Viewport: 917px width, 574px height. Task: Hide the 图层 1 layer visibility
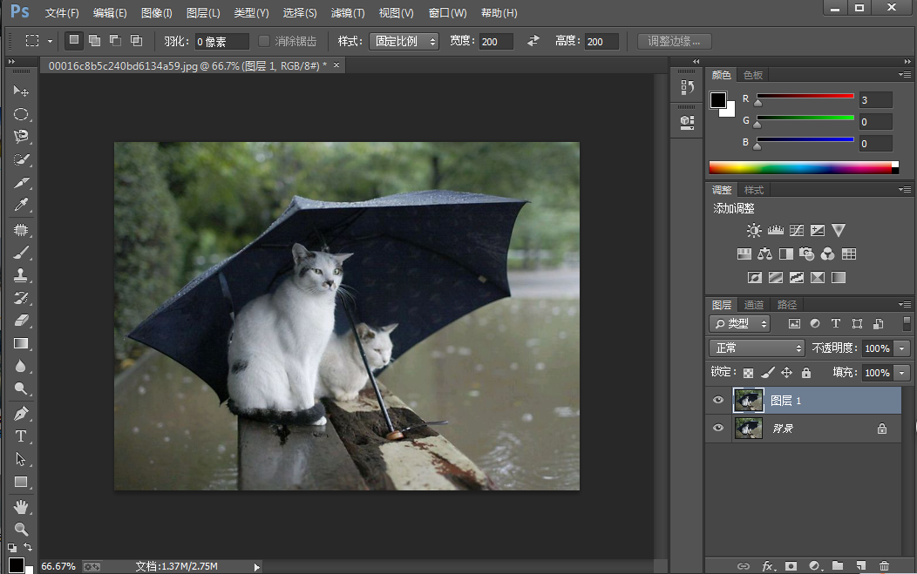(x=718, y=401)
